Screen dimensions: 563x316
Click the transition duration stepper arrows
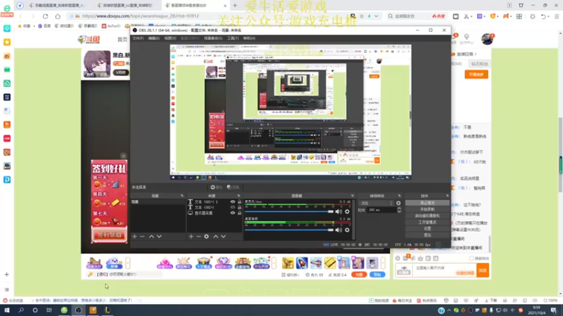coord(399,210)
